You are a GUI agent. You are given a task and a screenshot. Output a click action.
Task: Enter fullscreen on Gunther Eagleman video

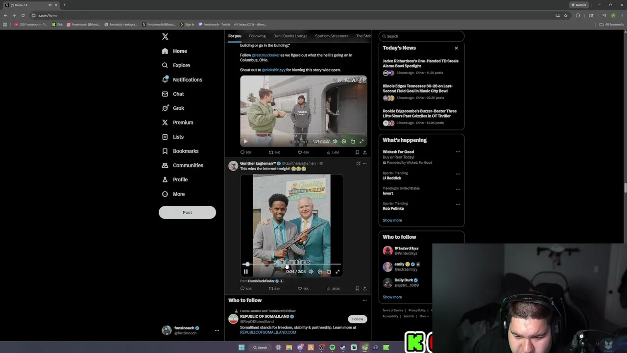[x=338, y=272]
